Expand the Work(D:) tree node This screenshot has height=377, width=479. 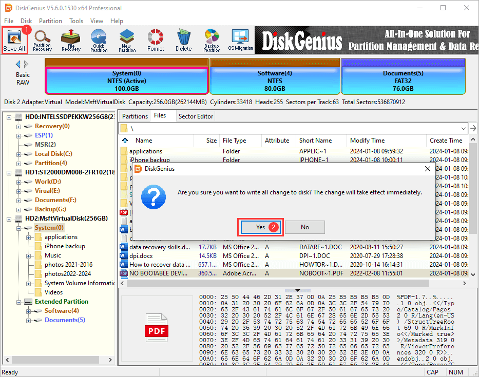[18, 182]
